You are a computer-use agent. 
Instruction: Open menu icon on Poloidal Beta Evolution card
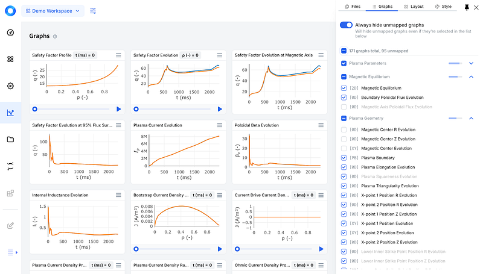click(321, 125)
